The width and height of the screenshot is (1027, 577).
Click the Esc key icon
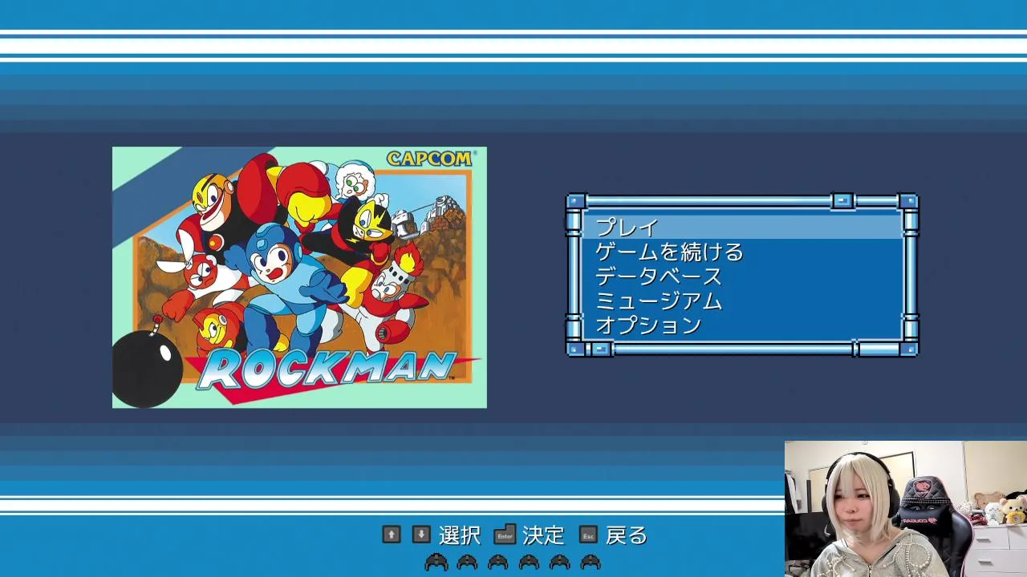point(588,535)
